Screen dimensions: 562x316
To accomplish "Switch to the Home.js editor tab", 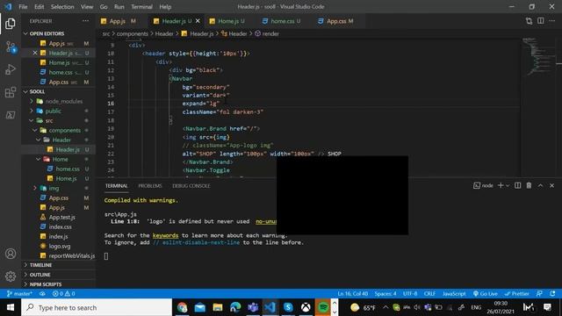I will point(227,21).
